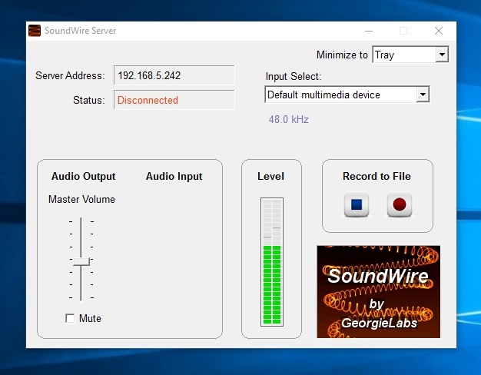Click the green Level meter
The height and width of the screenshot is (375, 481).
point(272,262)
